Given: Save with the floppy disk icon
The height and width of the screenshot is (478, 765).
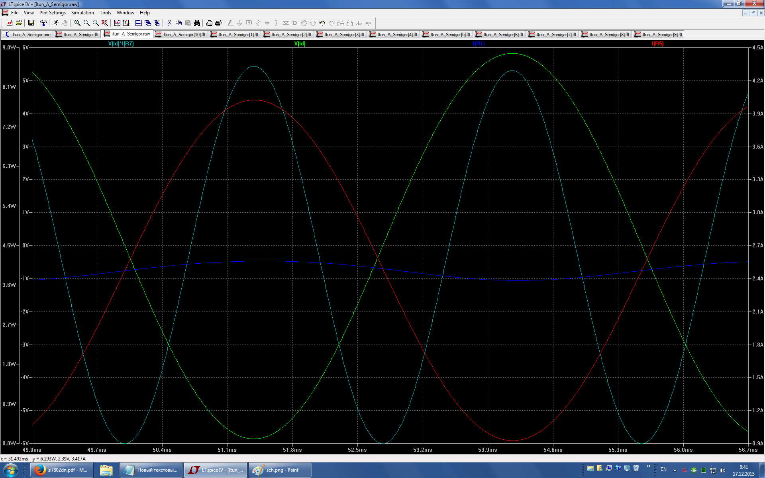Looking at the screenshot, I should pyautogui.click(x=31, y=23).
